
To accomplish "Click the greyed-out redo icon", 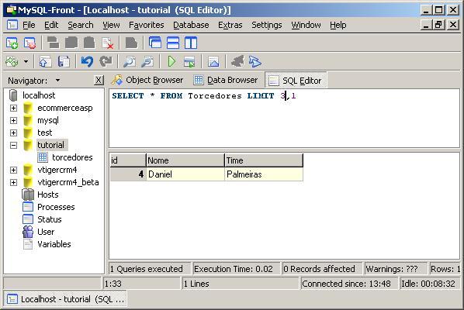I will (106, 62).
